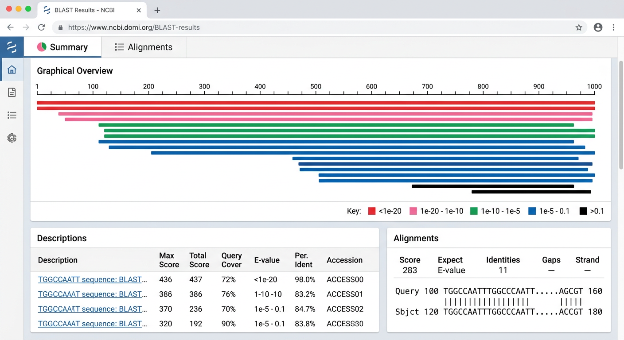Go back using the browser back arrow

tap(11, 27)
